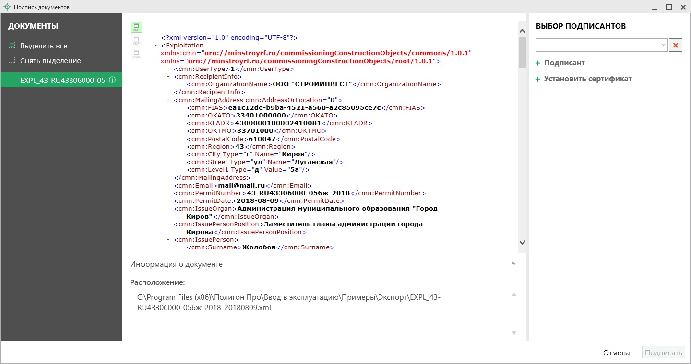Viewport: 691px width, 364px height.
Task: Collapse the cmn:MailingAddress XML node
Action: pos(168,100)
